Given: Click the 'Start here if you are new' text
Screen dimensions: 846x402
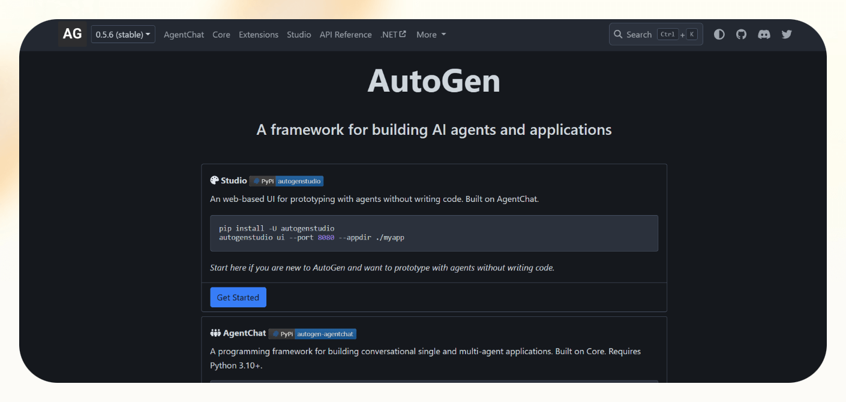Looking at the screenshot, I should pyautogui.click(x=382, y=268).
